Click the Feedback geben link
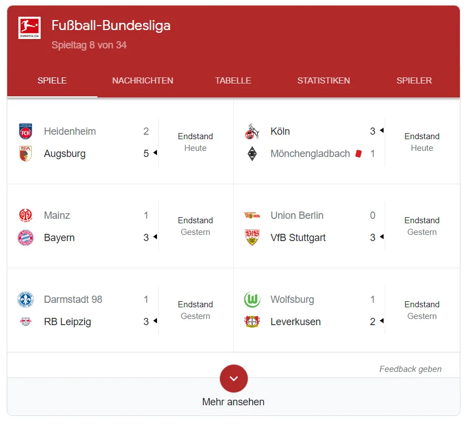The image size is (471, 427). 410,369
